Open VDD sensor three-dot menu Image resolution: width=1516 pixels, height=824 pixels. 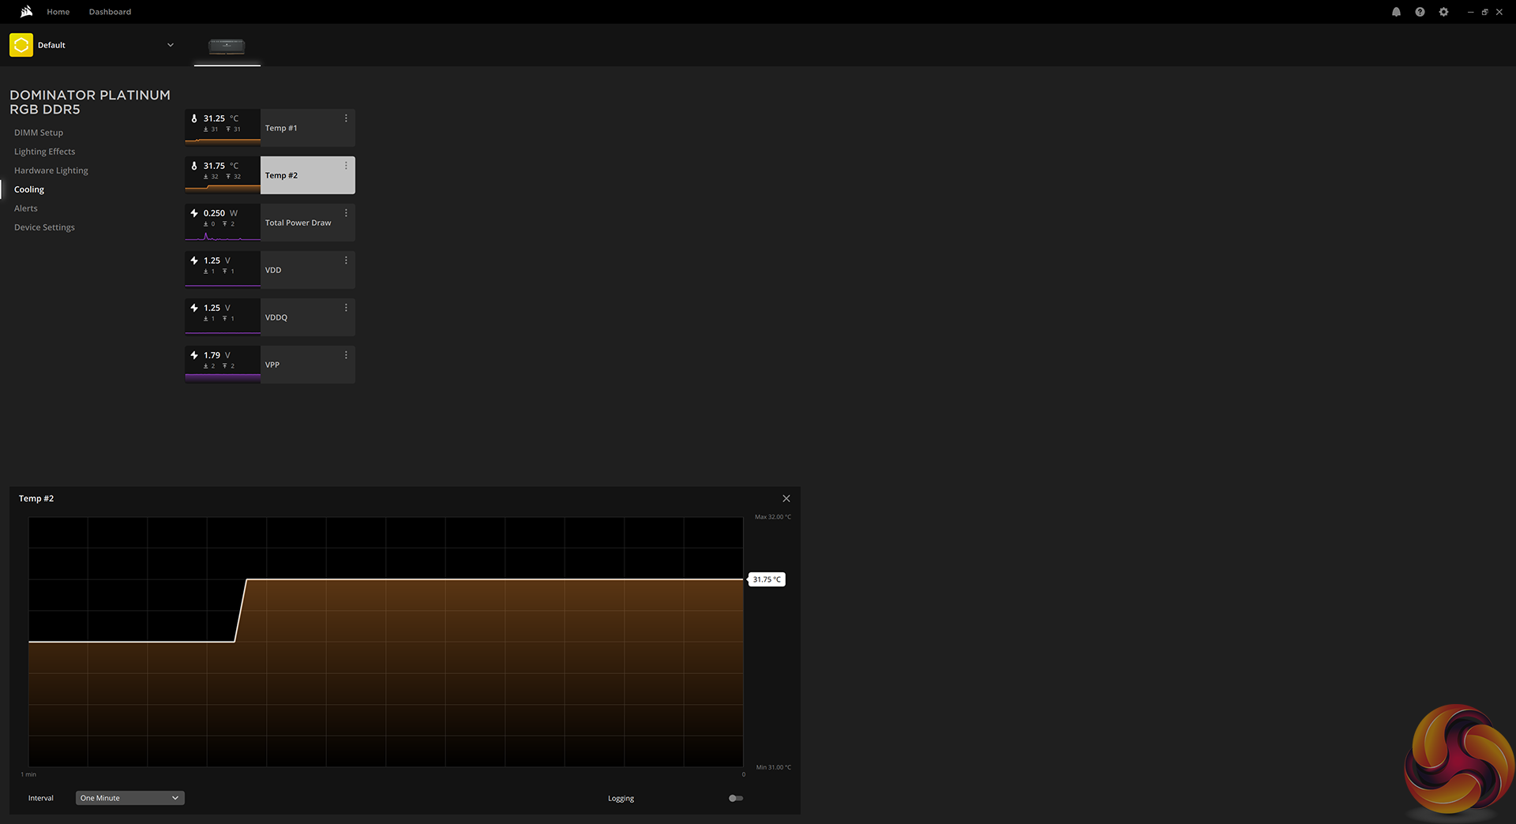346,260
